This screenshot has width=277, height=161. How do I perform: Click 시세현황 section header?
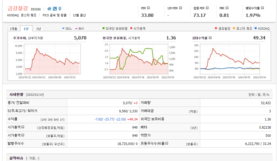pyautogui.click(x=16, y=94)
